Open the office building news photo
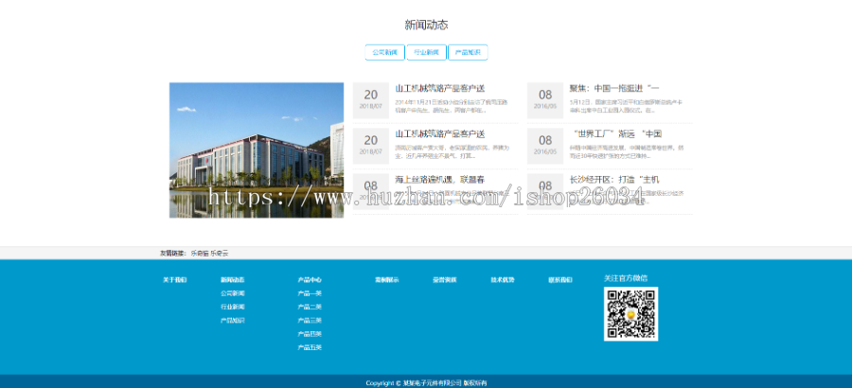852x388 pixels. pos(257,150)
